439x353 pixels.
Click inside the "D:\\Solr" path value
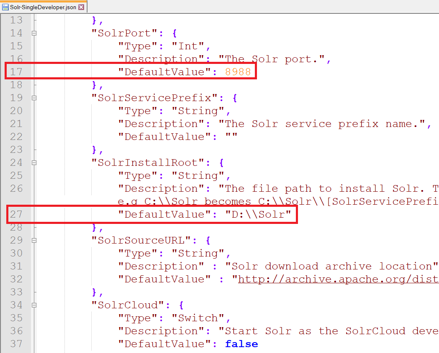[x=258, y=214]
